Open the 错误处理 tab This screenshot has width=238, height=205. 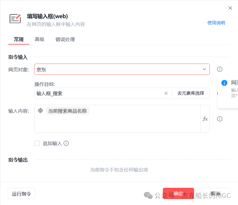(65, 39)
